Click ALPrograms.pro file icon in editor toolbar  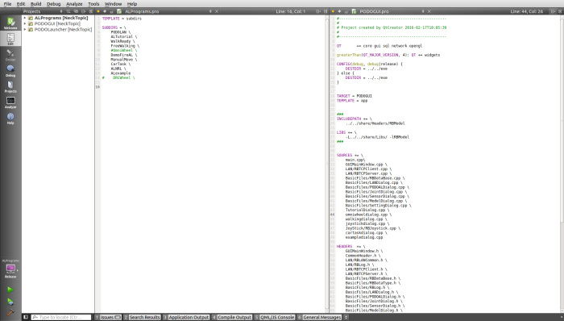click(x=119, y=11)
